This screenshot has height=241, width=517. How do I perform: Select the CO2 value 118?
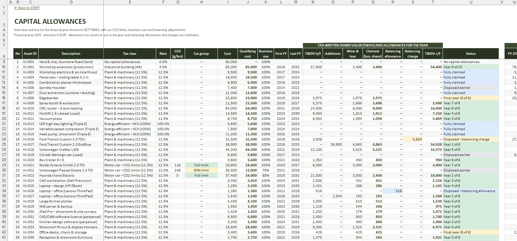(178, 165)
